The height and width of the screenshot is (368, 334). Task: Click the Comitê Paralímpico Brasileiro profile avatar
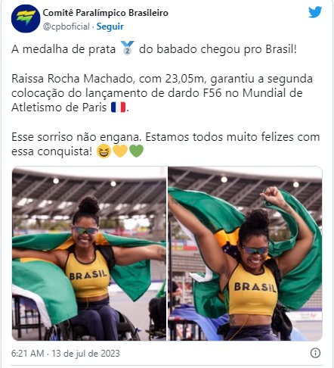click(x=26, y=18)
